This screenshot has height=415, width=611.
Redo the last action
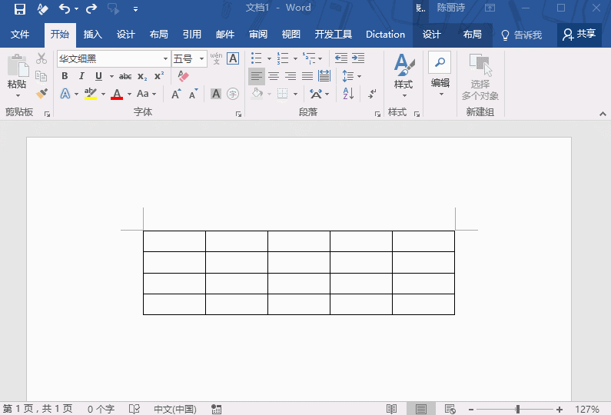(x=91, y=8)
